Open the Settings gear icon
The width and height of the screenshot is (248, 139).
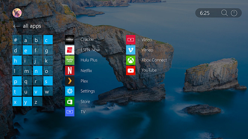coord(70,91)
